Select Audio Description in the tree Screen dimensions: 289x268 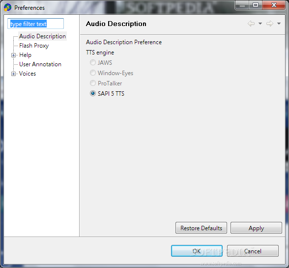click(x=42, y=36)
